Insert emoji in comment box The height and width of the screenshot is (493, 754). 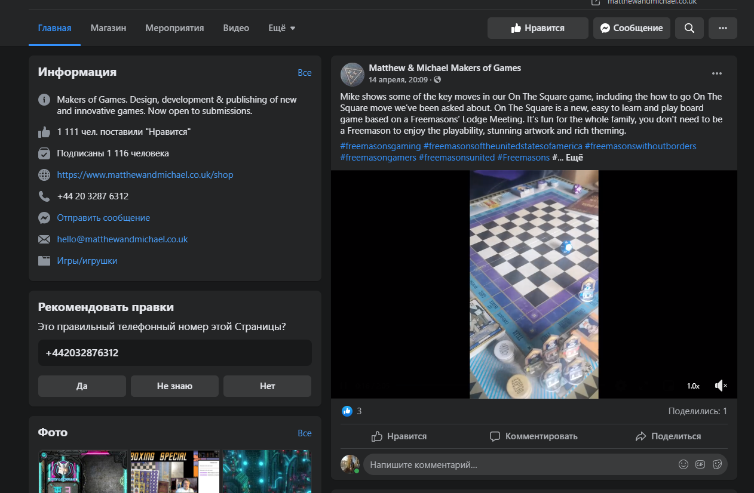683,464
